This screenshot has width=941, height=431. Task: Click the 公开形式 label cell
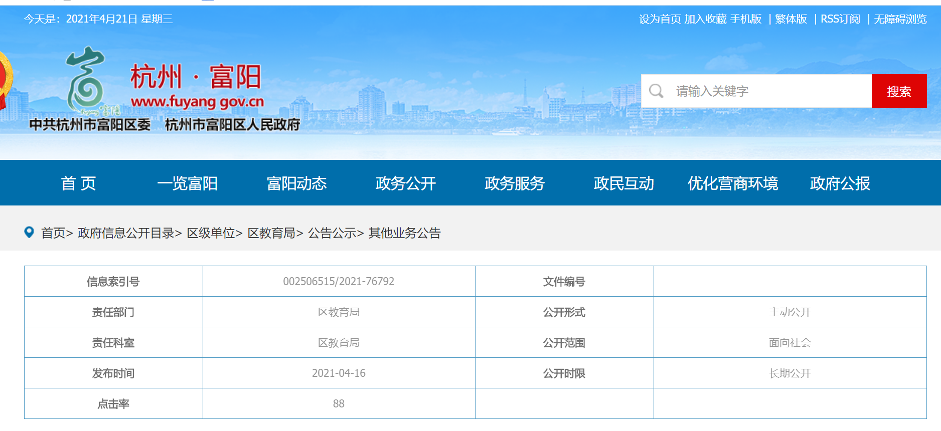pyautogui.click(x=564, y=312)
